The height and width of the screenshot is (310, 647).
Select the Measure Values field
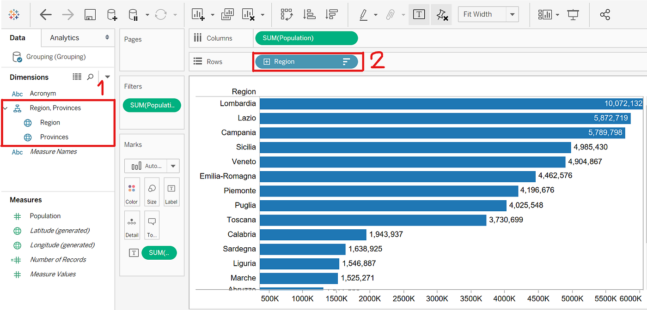[x=53, y=274]
